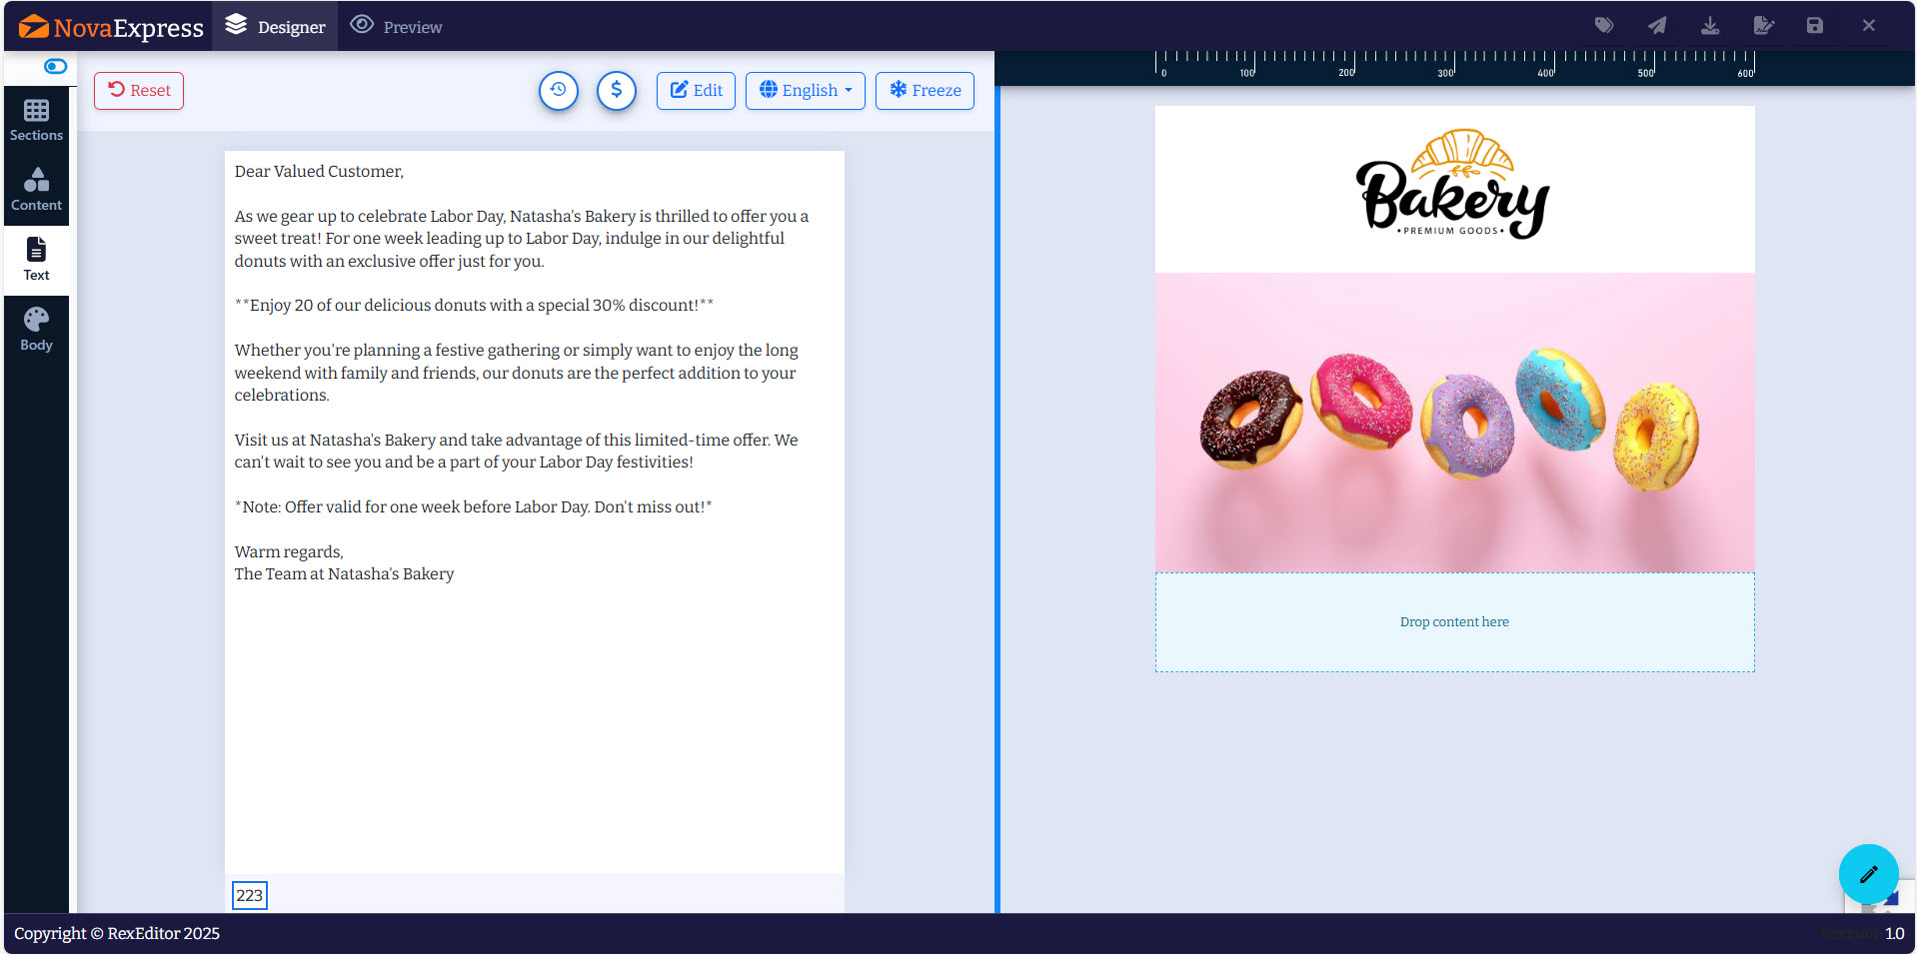Switch to the Preview tab
Screen dimensions: 1917x954
coord(397,26)
